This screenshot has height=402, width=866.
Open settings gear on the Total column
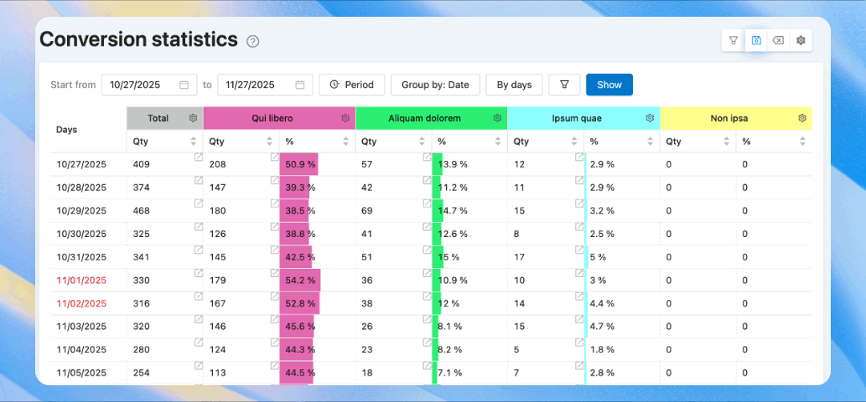193,118
